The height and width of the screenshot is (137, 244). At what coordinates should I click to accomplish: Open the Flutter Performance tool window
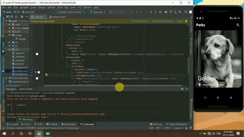click(177, 124)
